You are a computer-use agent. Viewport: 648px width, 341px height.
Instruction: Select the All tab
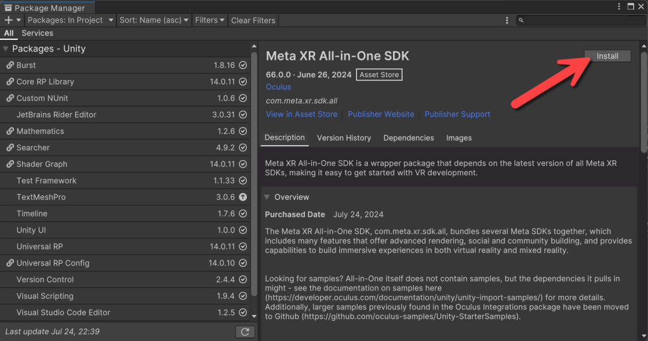(x=9, y=33)
